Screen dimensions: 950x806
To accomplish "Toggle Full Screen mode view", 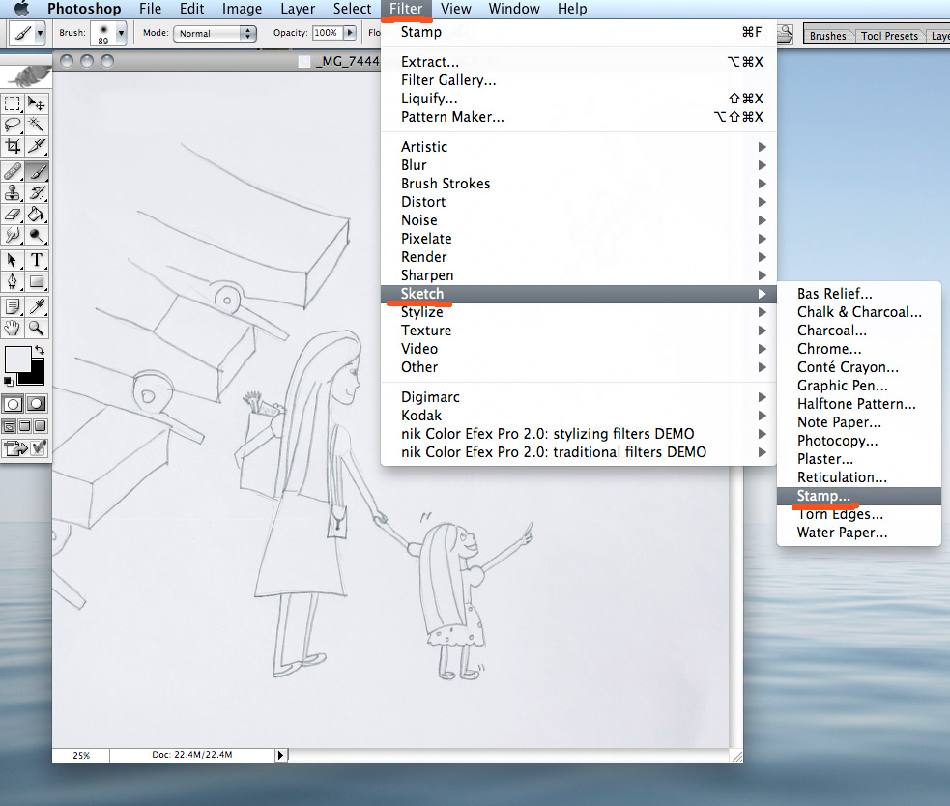I will 42,425.
